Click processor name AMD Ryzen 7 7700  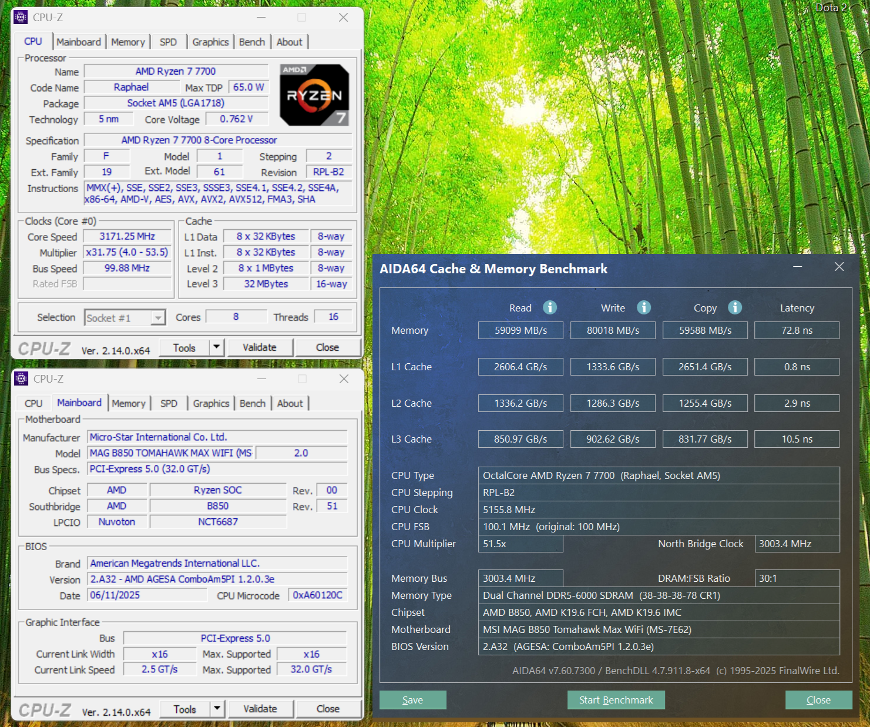[176, 71]
